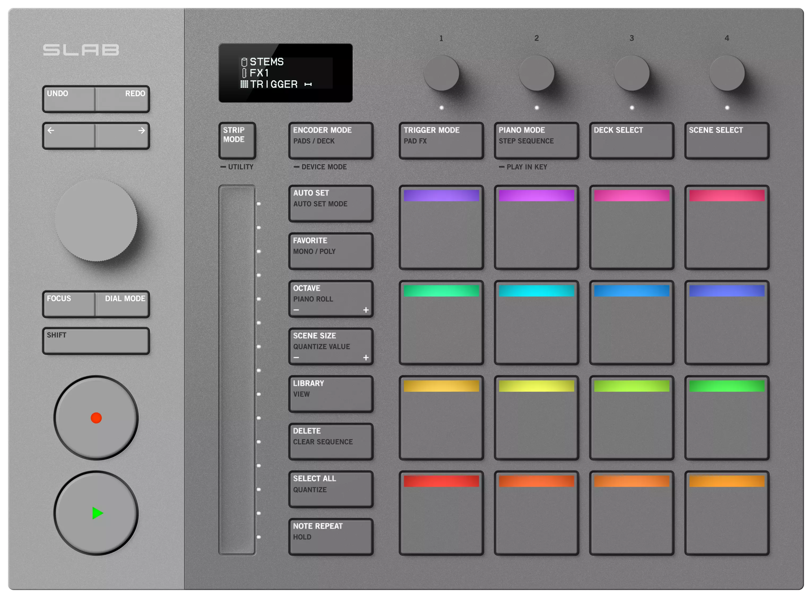Click the DELETE button

tap(331, 442)
